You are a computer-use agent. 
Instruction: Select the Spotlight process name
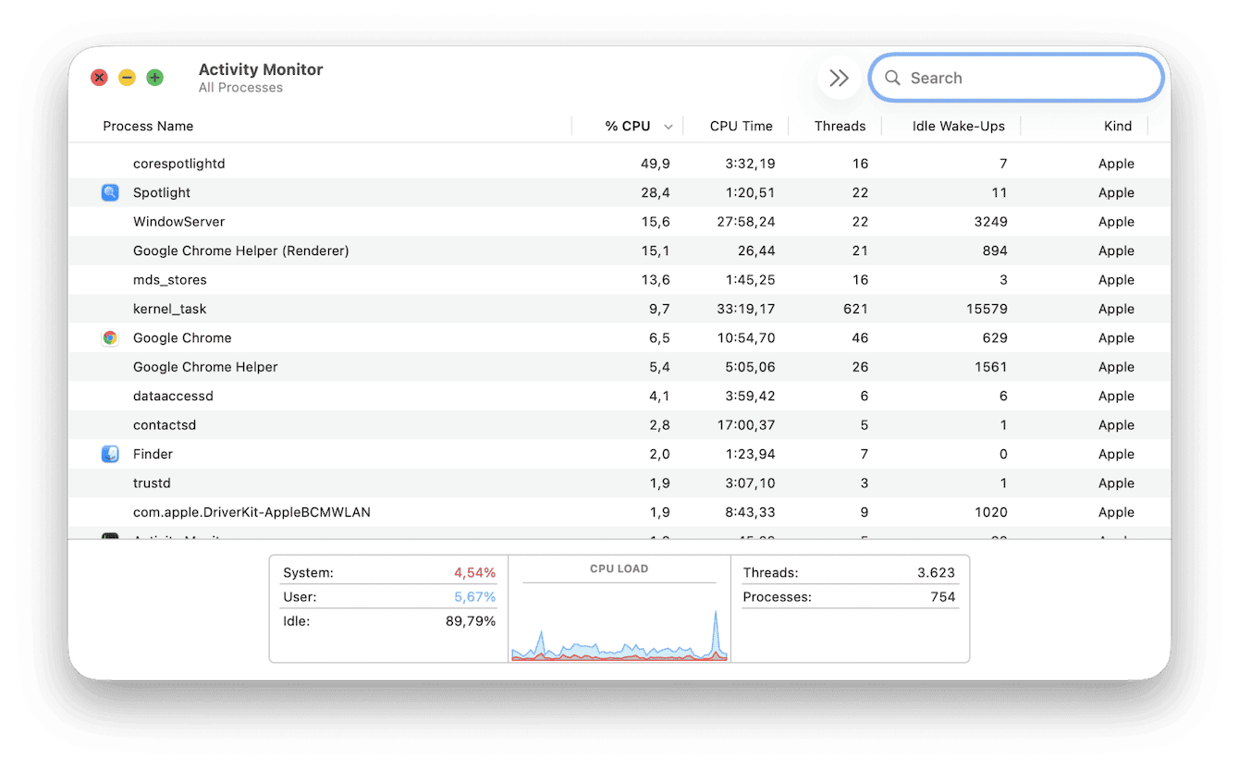click(x=162, y=192)
